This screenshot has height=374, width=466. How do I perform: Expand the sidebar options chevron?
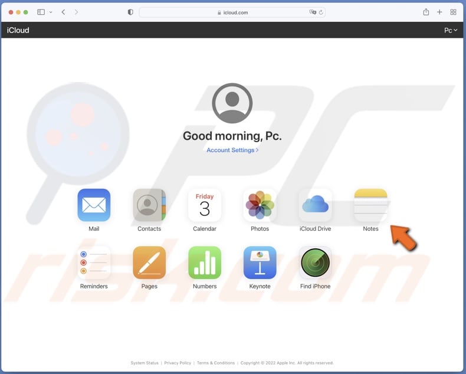[51, 12]
